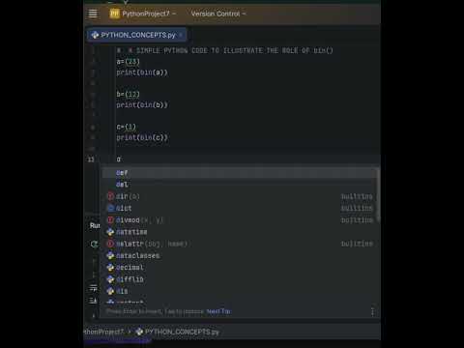
Task: Pick divmod(x, y) from suggestions
Action: pos(240,220)
